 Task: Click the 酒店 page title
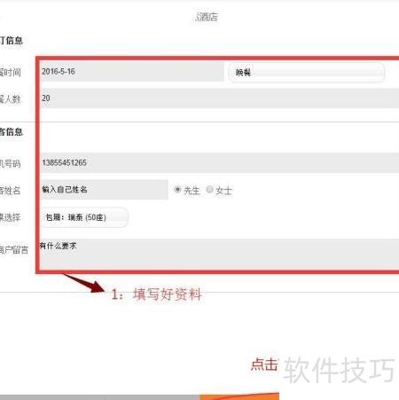[x=207, y=17]
